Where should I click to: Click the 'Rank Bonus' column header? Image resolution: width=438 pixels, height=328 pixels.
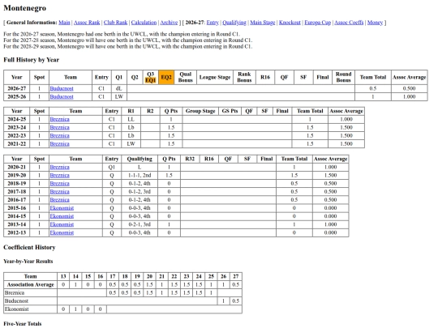pyautogui.click(x=244, y=77)
